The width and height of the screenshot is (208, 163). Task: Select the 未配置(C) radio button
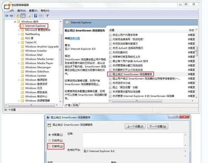click(50, 135)
